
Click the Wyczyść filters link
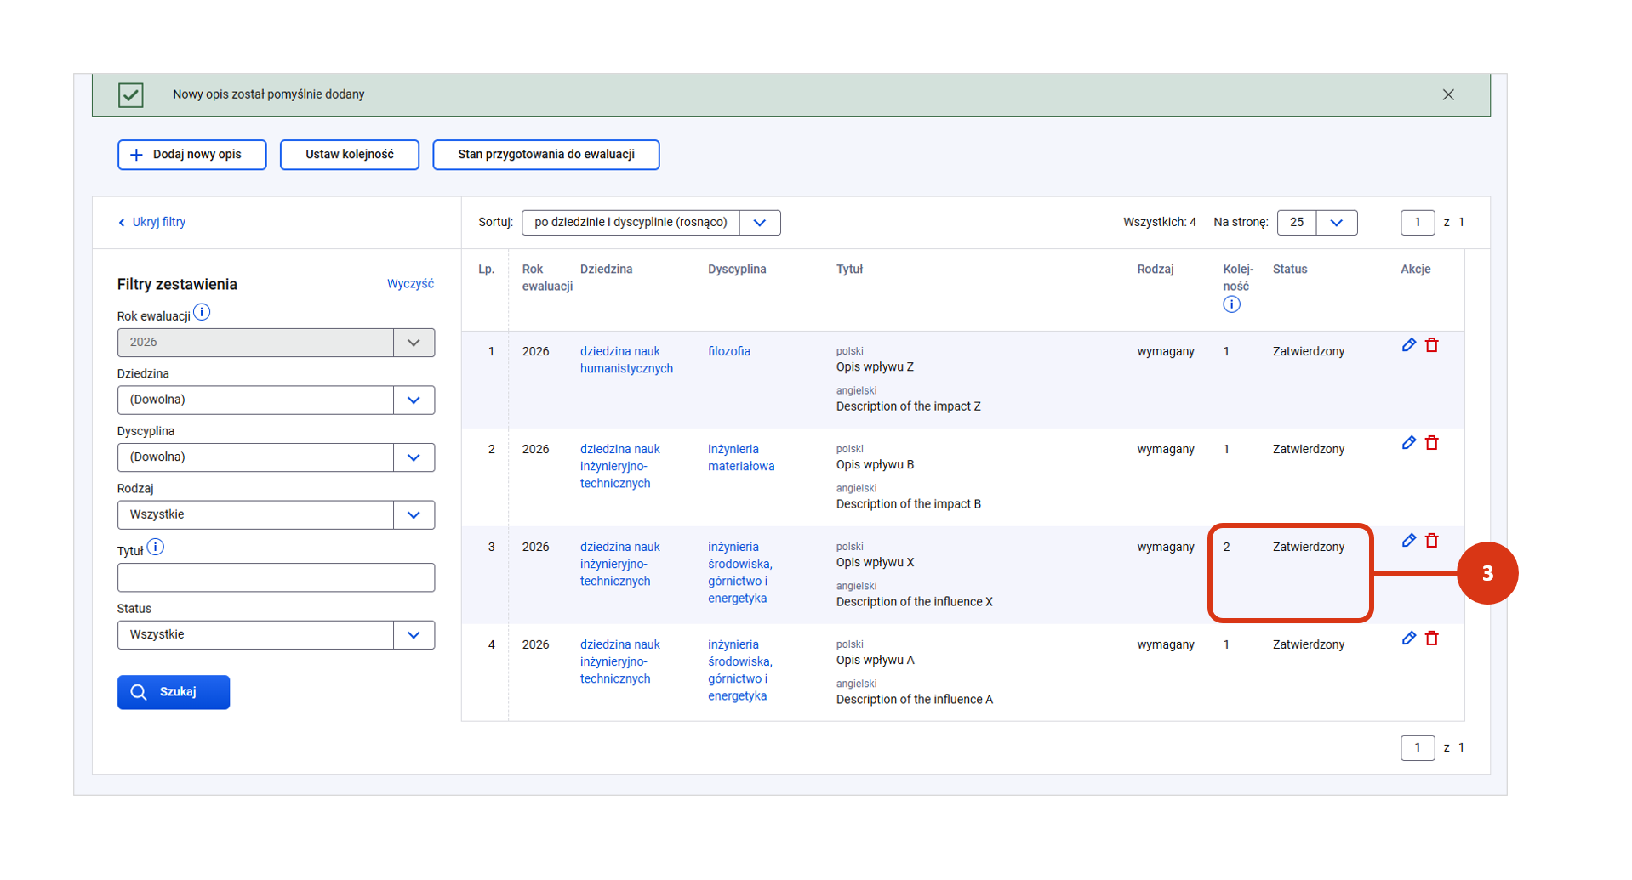click(x=410, y=284)
